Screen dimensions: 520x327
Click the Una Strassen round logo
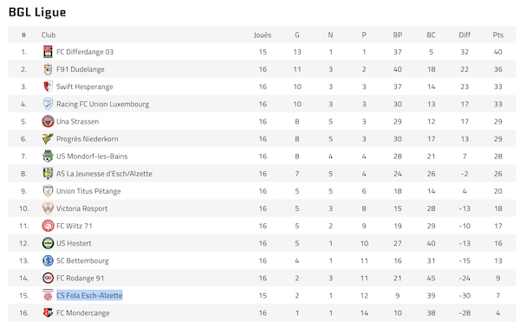click(48, 121)
